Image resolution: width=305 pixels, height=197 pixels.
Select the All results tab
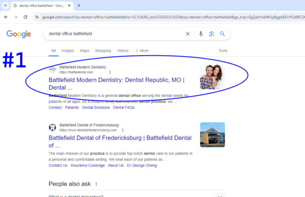click(53, 51)
